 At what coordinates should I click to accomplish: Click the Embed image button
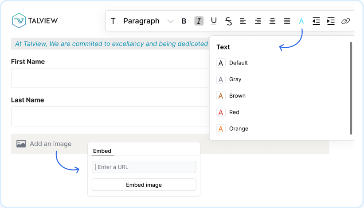coord(144,185)
